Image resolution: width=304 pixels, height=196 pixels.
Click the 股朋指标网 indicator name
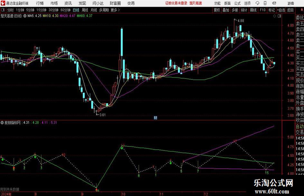point(13,123)
